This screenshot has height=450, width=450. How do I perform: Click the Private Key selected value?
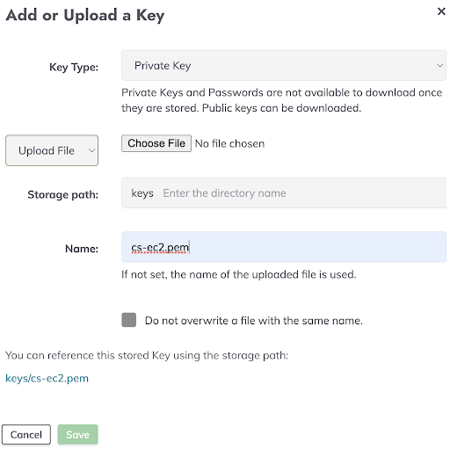coord(163,66)
